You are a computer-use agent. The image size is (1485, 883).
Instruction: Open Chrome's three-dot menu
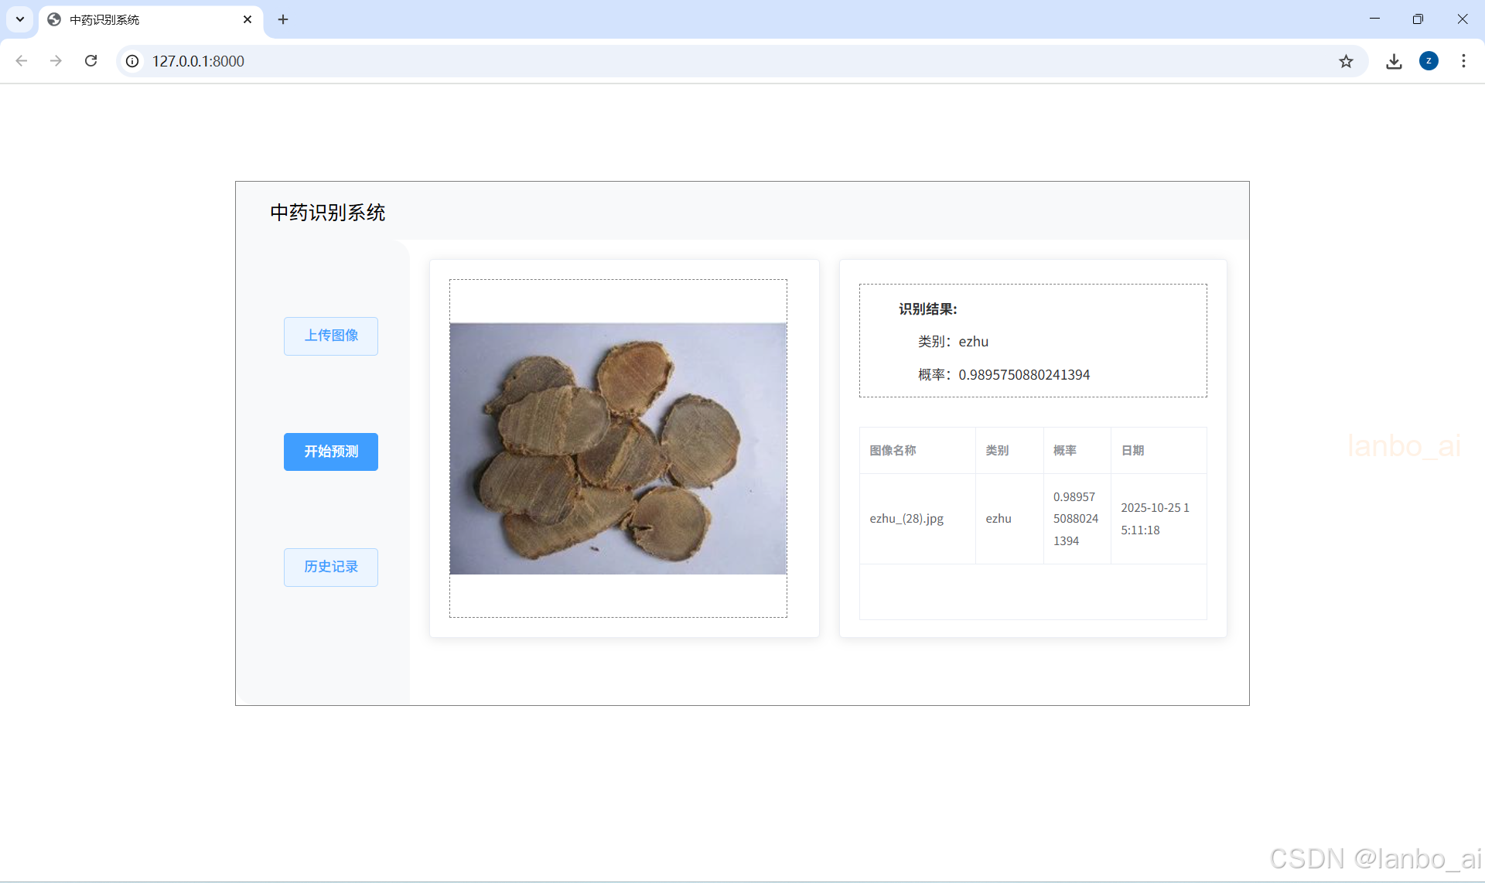click(1463, 61)
